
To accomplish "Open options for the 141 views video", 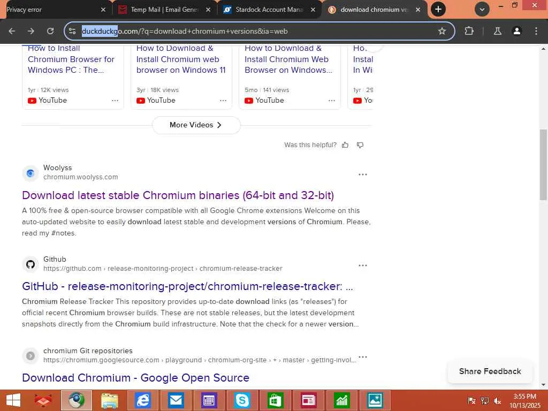I will pyautogui.click(x=332, y=100).
